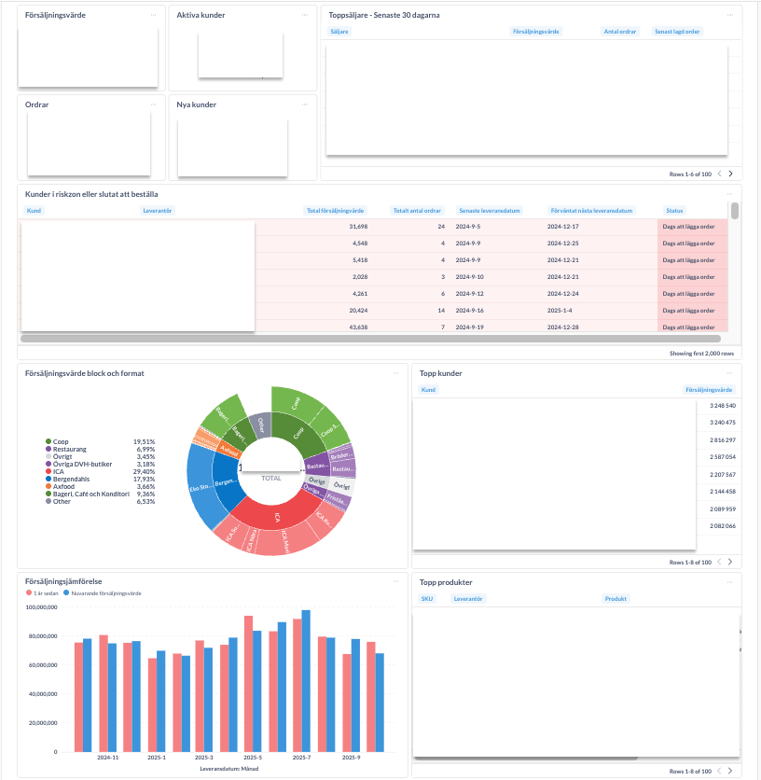Screen dimensions: 761x780
Task: Open the Topp produkter card ellipsis menu
Action: coord(729,582)
